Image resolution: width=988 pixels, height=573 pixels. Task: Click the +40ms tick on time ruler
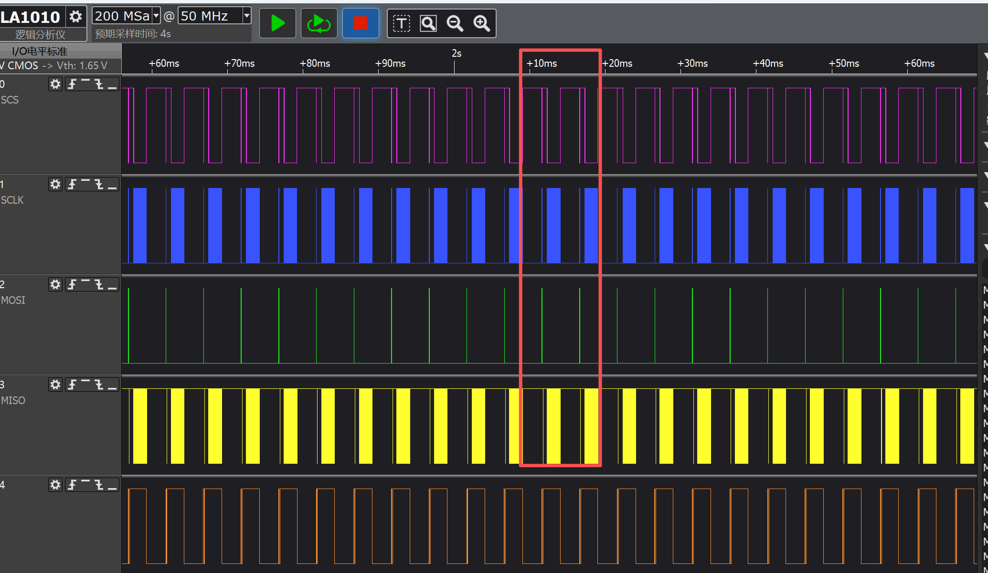[x=768, y=63]
